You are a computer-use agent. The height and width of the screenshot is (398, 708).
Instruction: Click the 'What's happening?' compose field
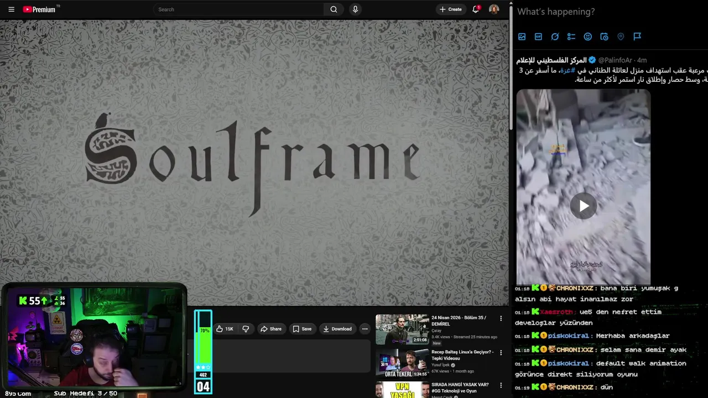point(556,12)
